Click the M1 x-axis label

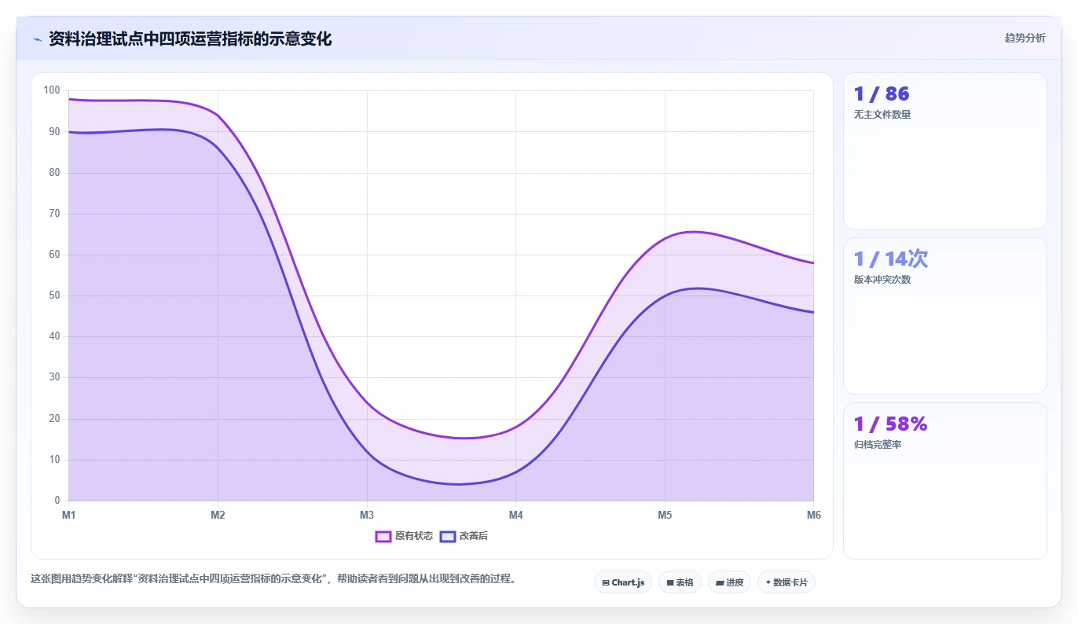tap(69, 516)
